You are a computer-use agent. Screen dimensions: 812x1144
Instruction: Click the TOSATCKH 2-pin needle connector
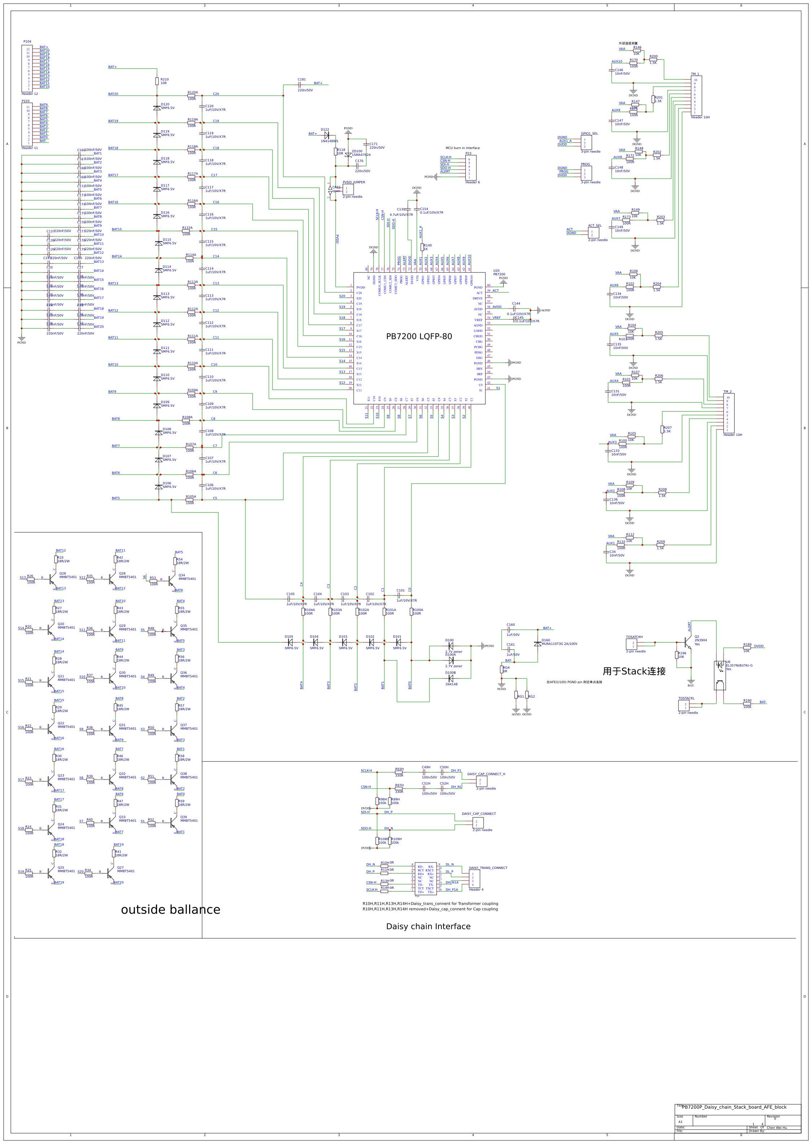(x=632, y=644)
